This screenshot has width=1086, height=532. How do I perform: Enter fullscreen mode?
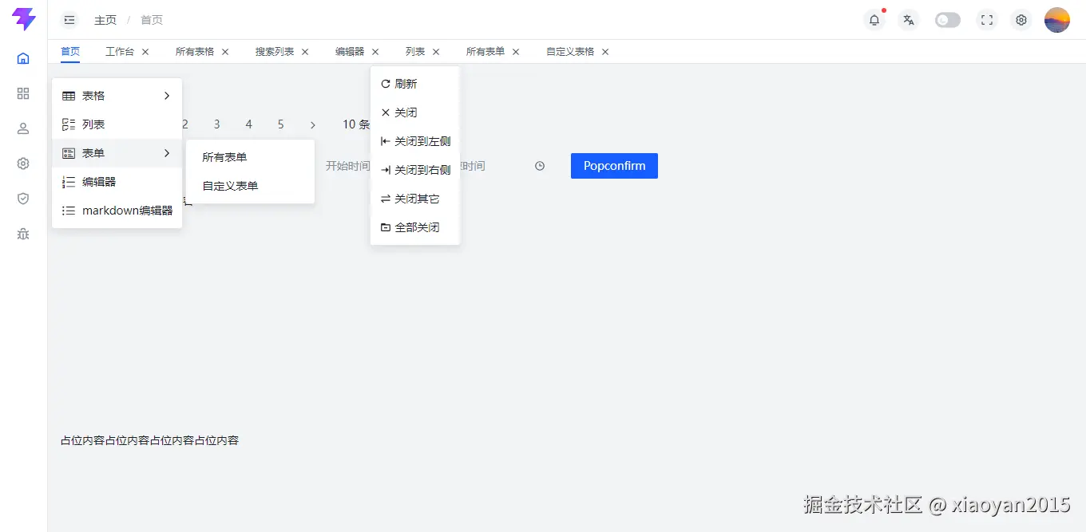point(987,20)
